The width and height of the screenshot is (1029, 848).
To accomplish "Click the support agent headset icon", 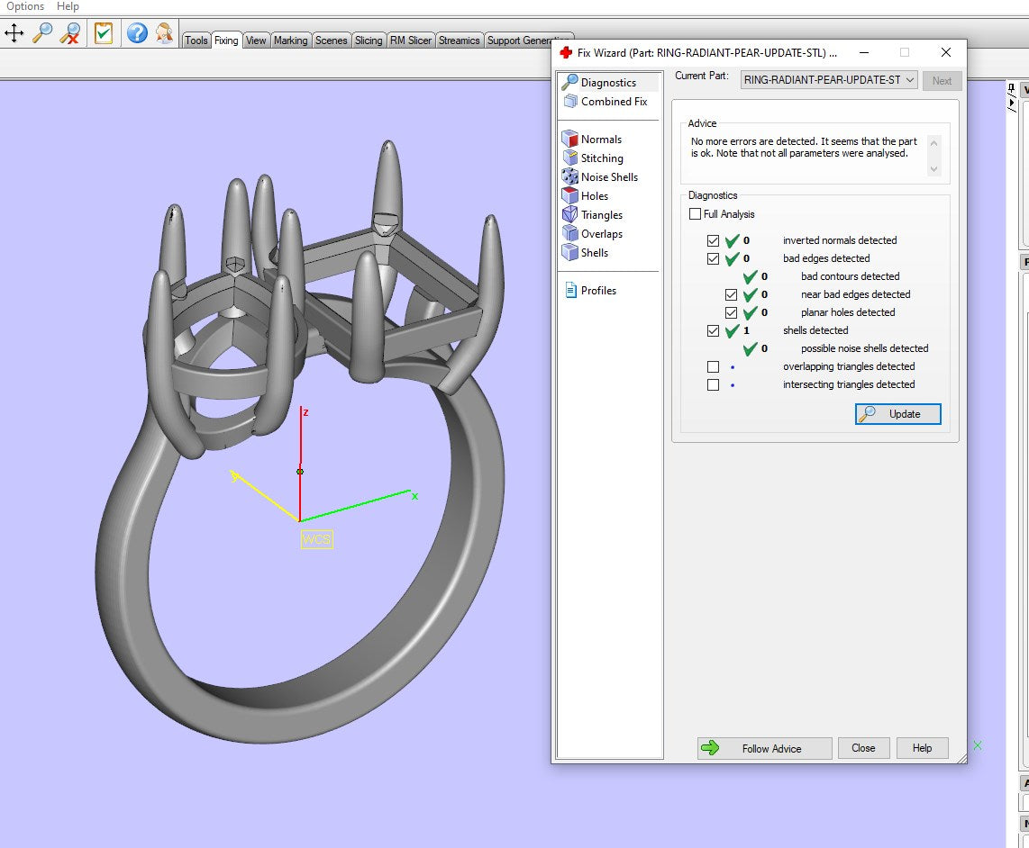I will 163,34.
